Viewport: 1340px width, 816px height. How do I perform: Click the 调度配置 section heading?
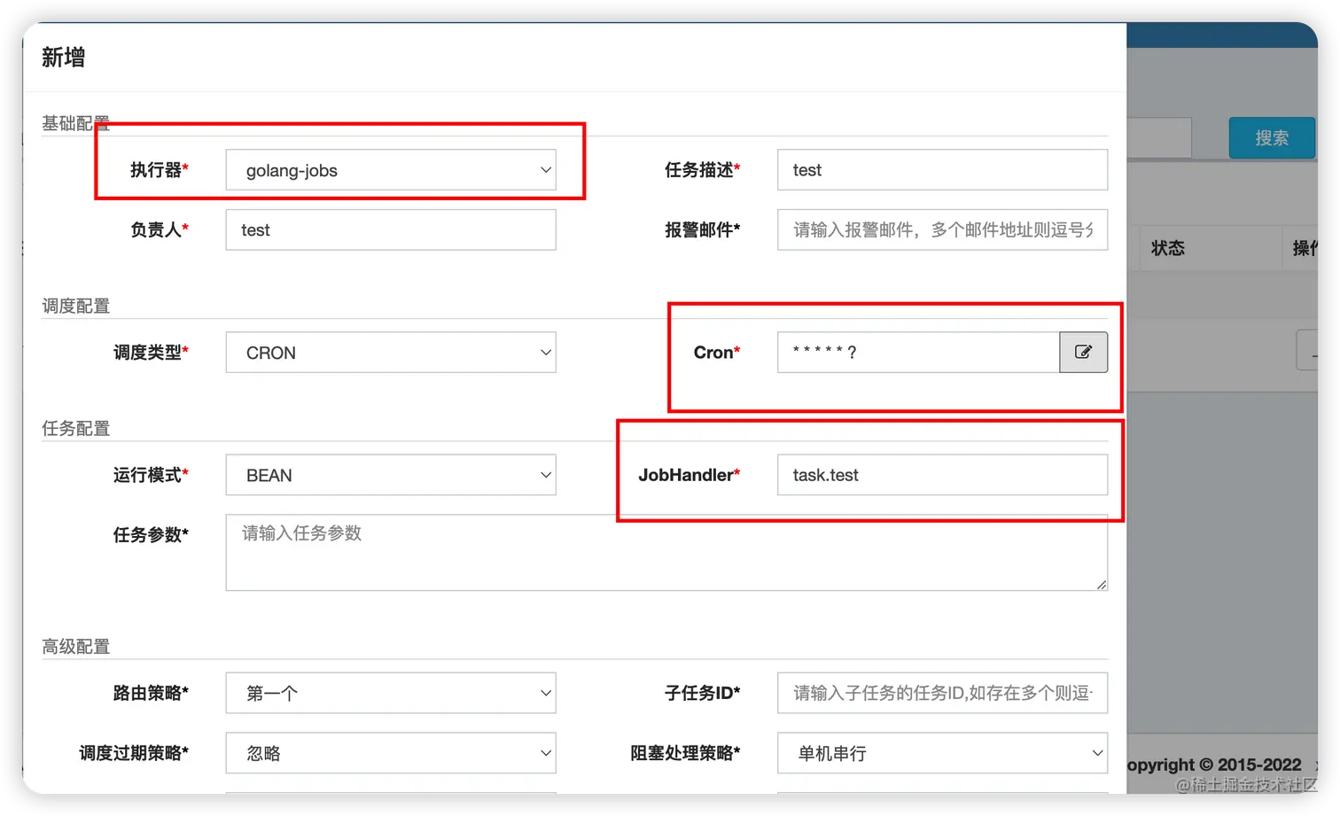[76, 307]
